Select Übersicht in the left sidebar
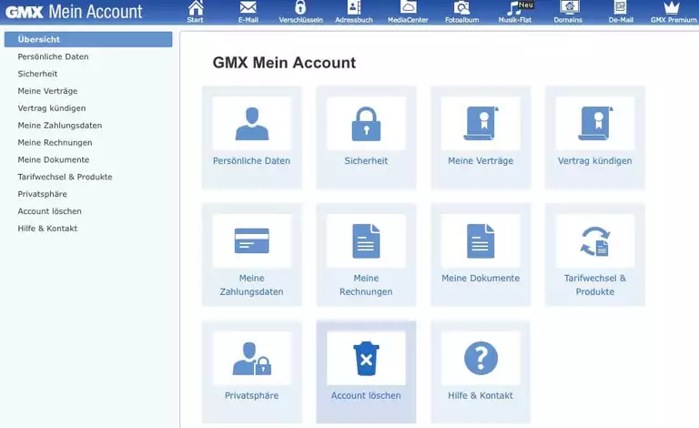Viewport: 699px width, 428px height. click(87, 39)
